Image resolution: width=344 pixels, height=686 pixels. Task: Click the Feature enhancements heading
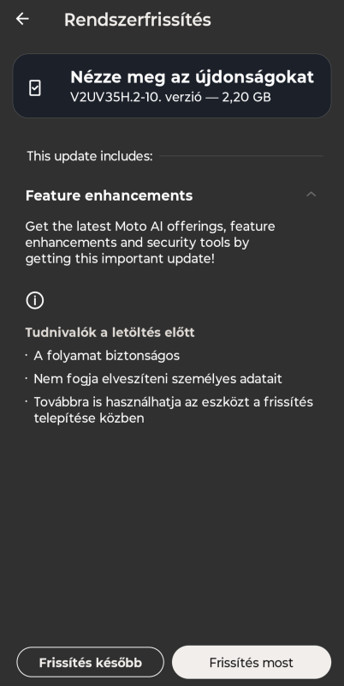click(110, 196)
